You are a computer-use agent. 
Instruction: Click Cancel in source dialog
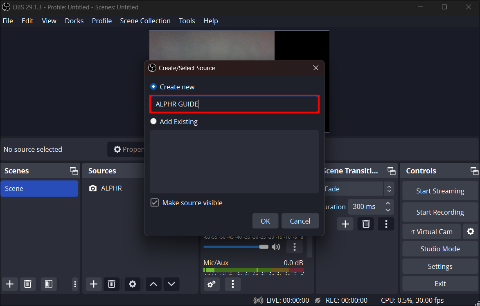[300, 221]
